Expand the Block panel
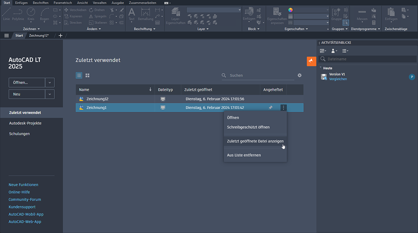 253,29
